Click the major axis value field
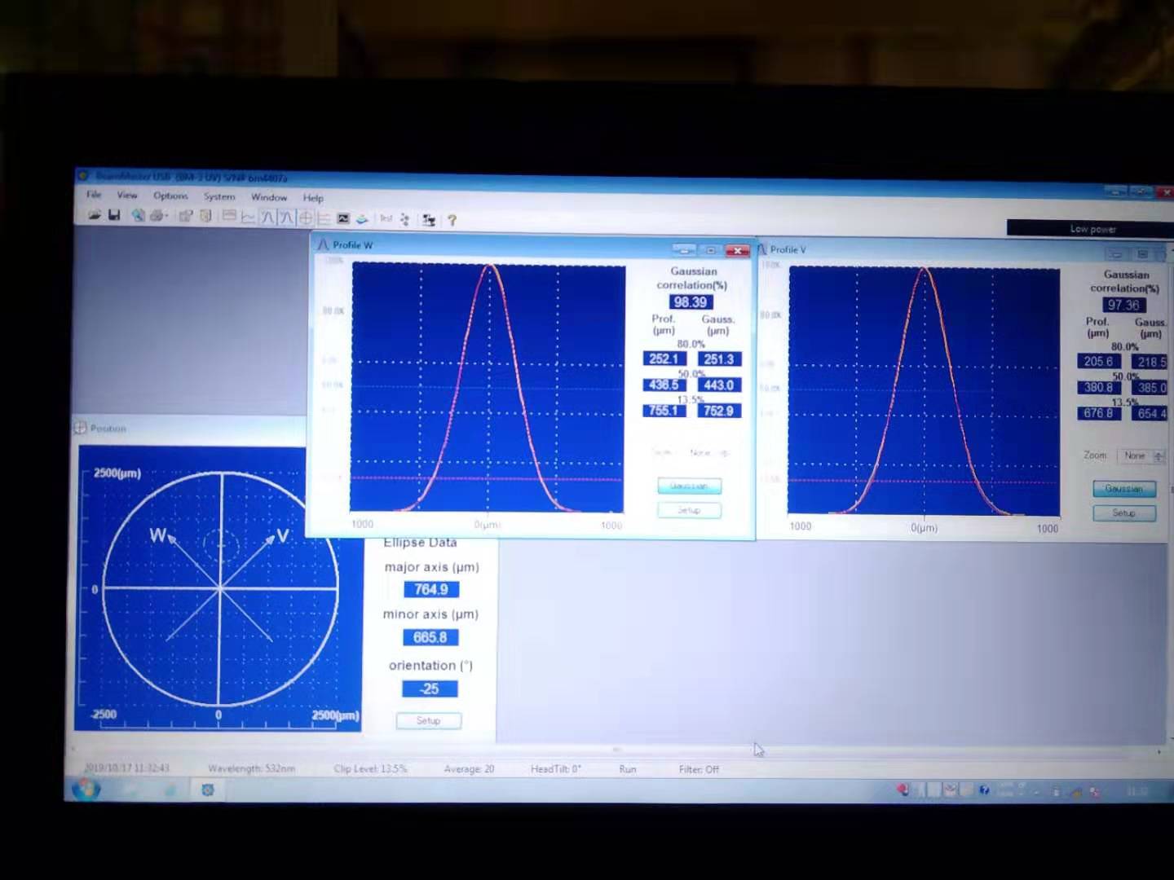This screenshot has height=880, width=1174. [430, 589]
